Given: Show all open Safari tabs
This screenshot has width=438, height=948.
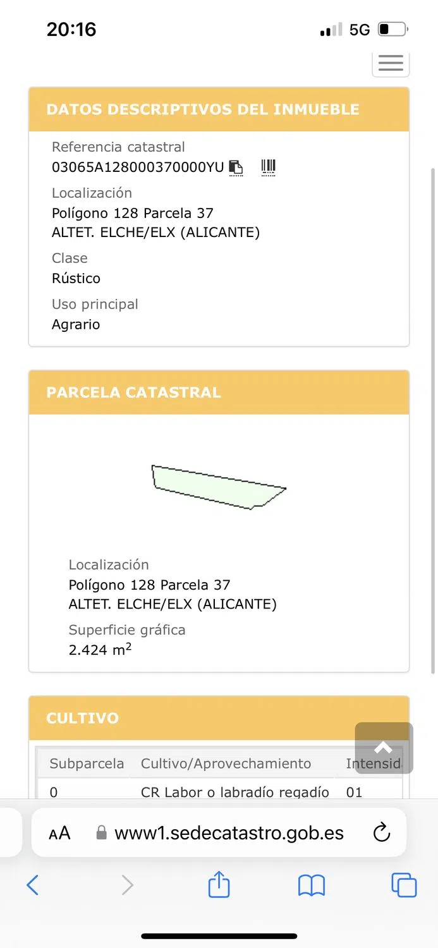Looking at the screenshot, I should tap(404, 885).
